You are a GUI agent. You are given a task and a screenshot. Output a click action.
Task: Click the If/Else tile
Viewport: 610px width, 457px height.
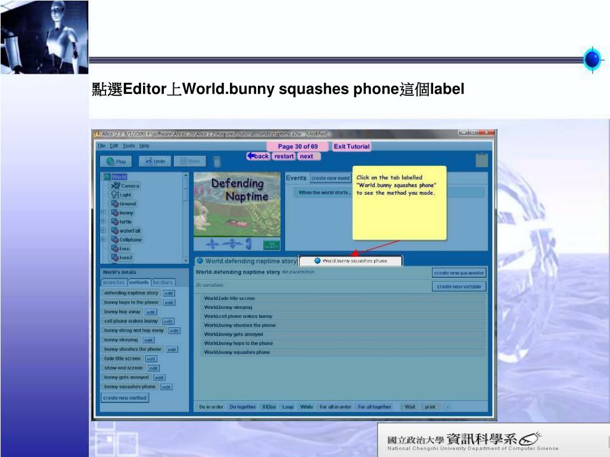point(269,407)
